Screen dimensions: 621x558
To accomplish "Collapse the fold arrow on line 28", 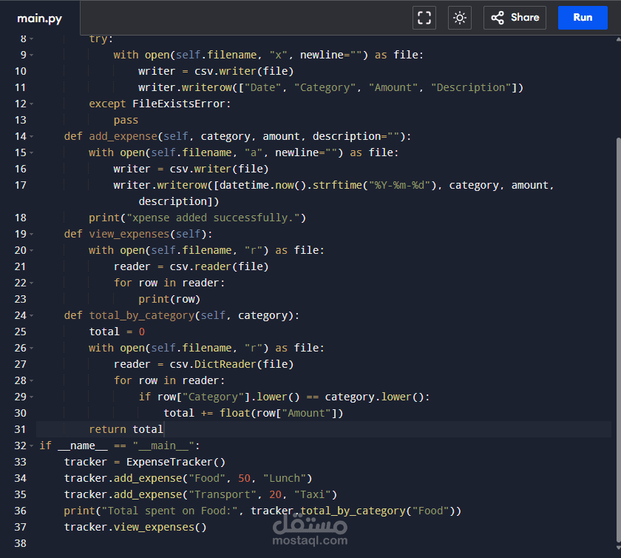I will 31,380.
